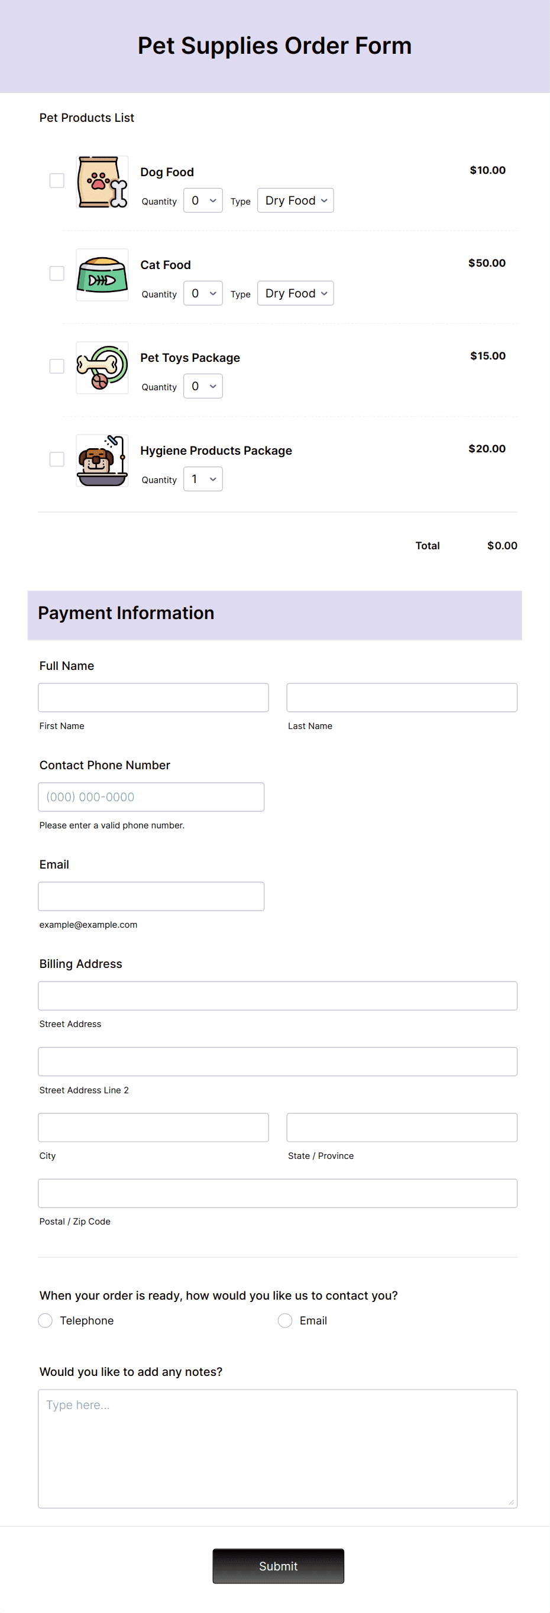
Task: Click the Street Address field
Action: click(277, 996)
